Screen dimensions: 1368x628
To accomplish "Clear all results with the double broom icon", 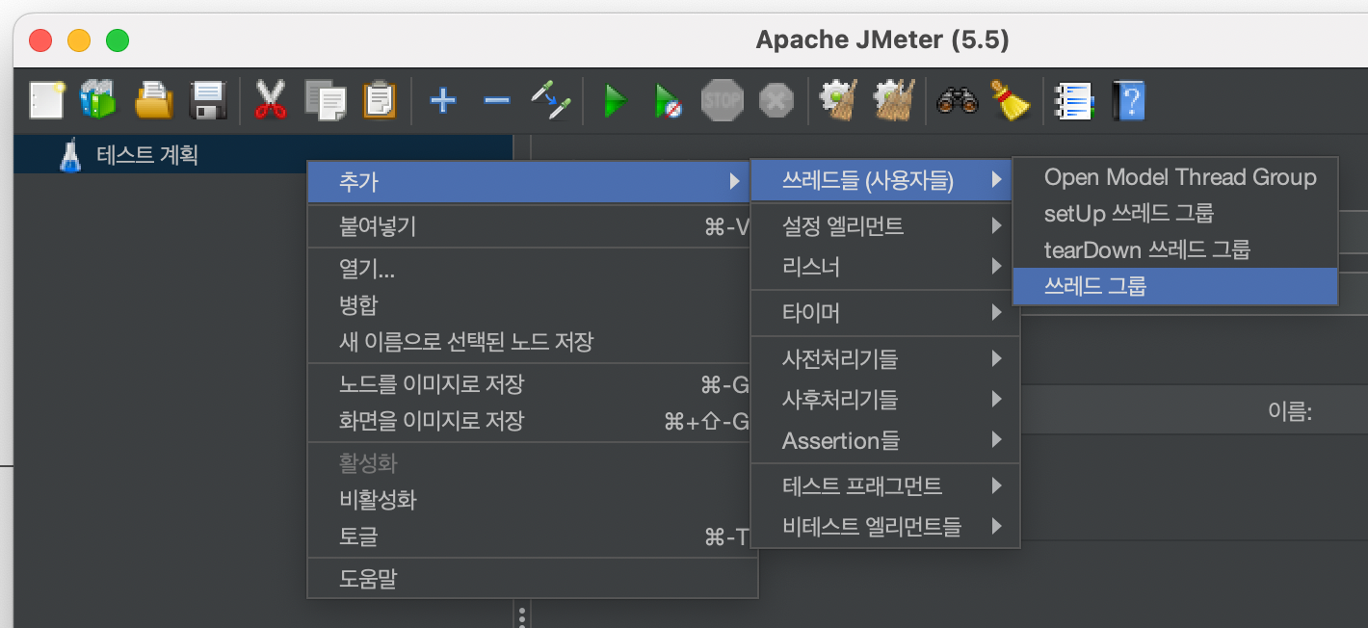I will pos(893,99).
